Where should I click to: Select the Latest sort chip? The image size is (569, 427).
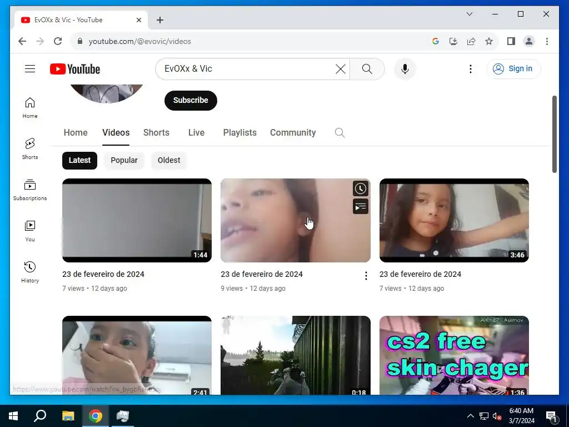click(79, 160)
